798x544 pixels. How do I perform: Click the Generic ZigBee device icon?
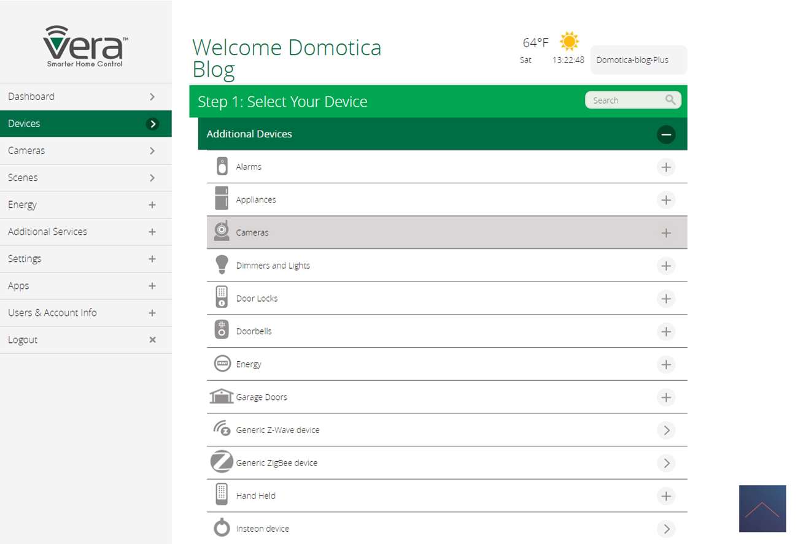[x=222, y=462]
